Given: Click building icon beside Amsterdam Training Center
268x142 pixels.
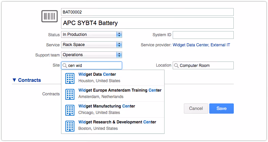Looking at the screenshot, I should point(70,94).
